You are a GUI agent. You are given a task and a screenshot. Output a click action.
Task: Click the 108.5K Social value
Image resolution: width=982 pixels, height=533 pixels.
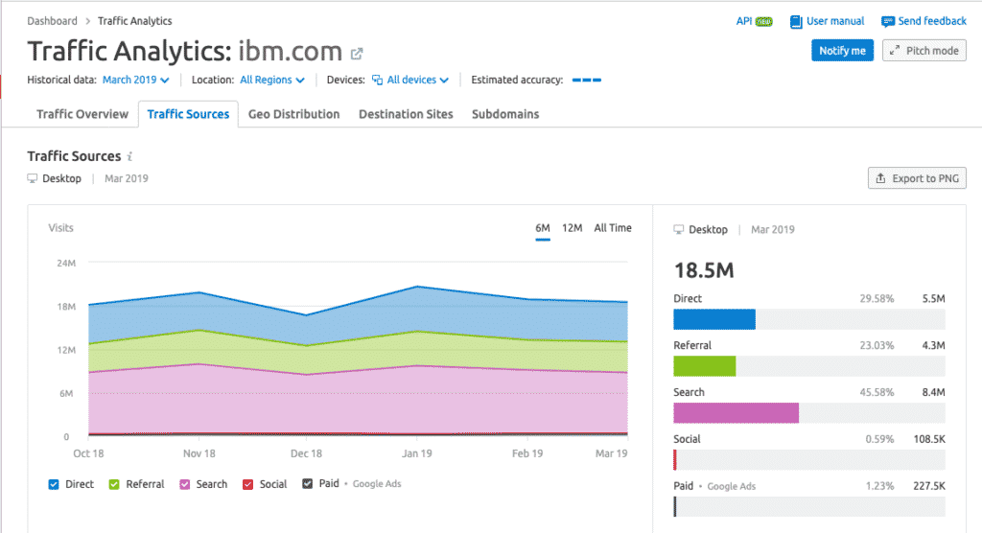click(928, 439)
